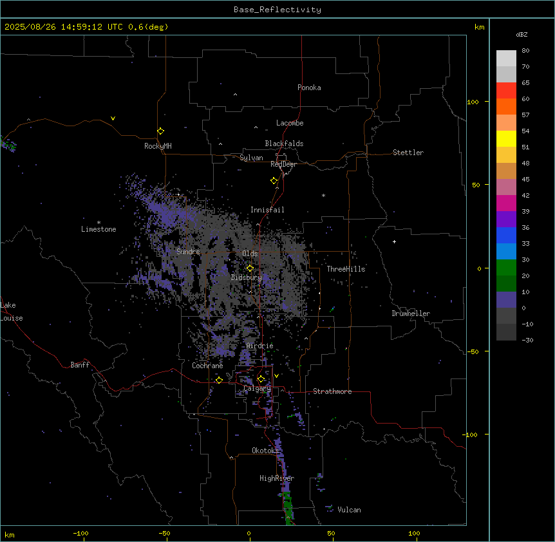The image size is (555, 542).
Task: Click the yellow diamond marker south of RedDeer
Action: tap(274, 181)
